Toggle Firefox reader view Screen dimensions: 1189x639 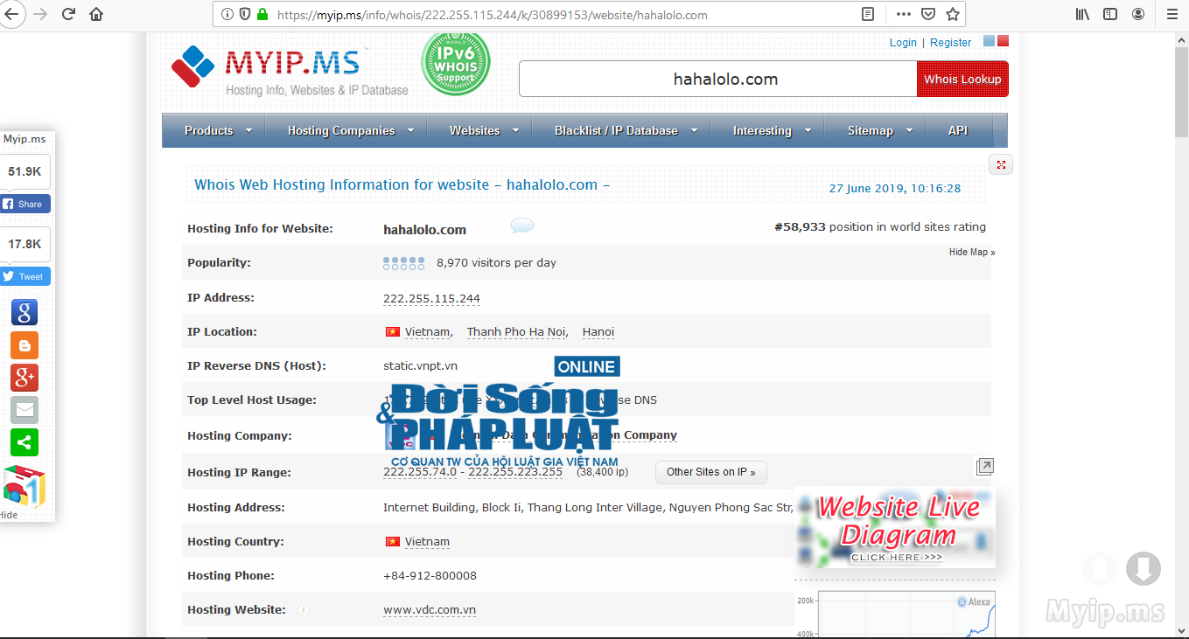point(868,14)
